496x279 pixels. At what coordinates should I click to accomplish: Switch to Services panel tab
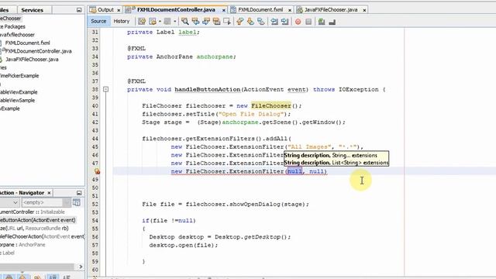(x=32, y=10)
